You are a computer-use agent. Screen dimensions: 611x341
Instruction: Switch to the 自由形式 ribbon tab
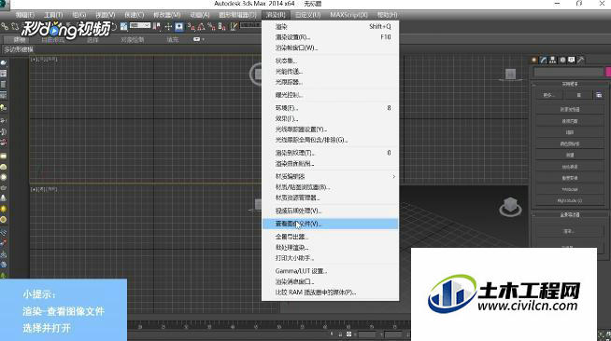click(52, 40)
